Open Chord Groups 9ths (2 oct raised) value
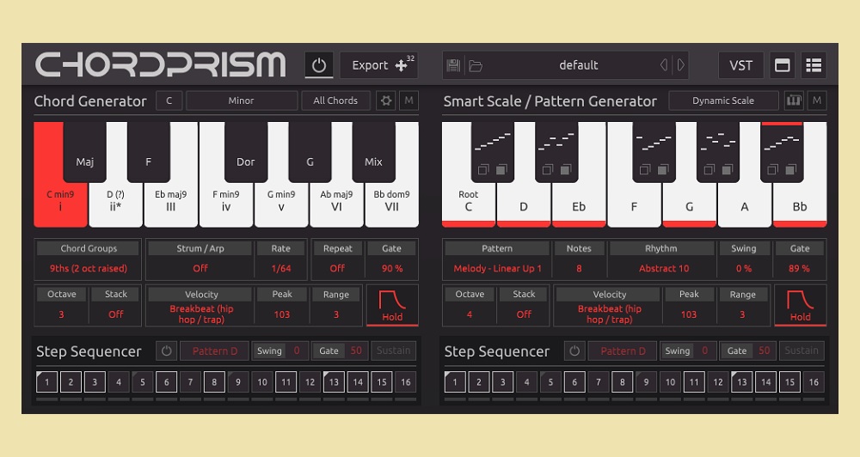The image size is (860, 457). 89,269
